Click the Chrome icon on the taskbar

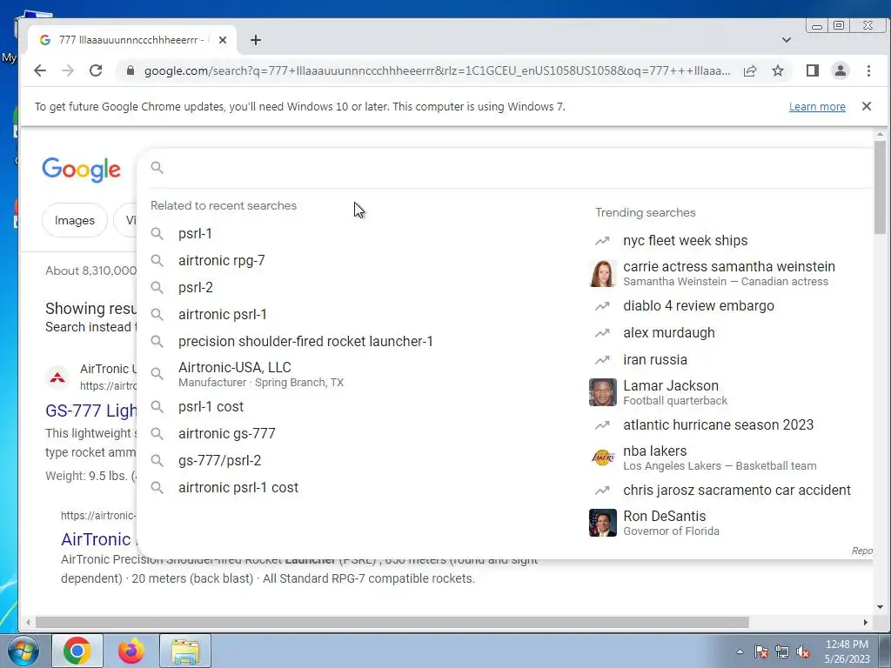click(77, 651)
